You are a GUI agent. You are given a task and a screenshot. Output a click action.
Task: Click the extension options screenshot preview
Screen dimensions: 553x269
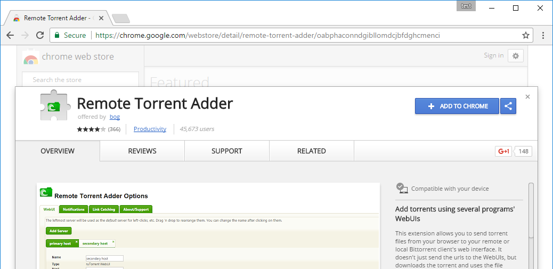point(208,226)
